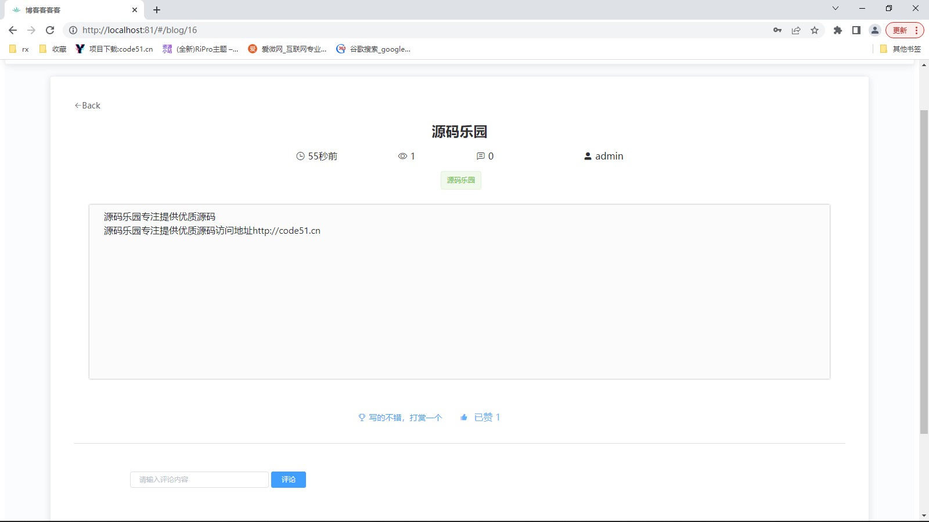Go back using the browser back arrow

pyautogui.click(x=13, y=30)
